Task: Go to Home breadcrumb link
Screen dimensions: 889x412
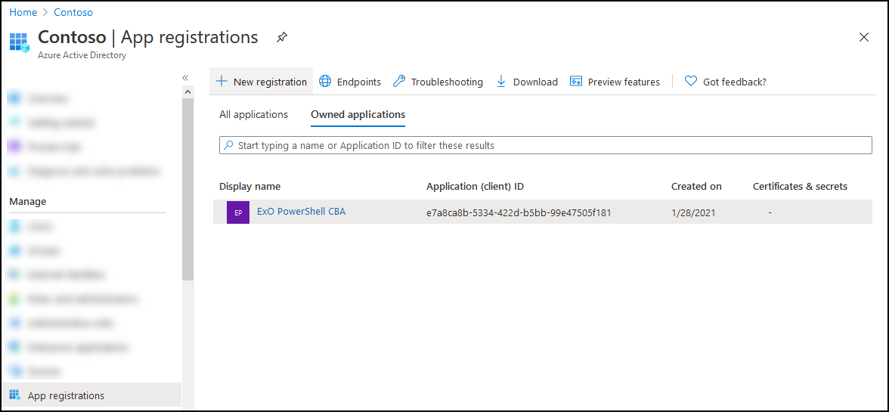Action: pyautogui.click(x=23, y=12)
